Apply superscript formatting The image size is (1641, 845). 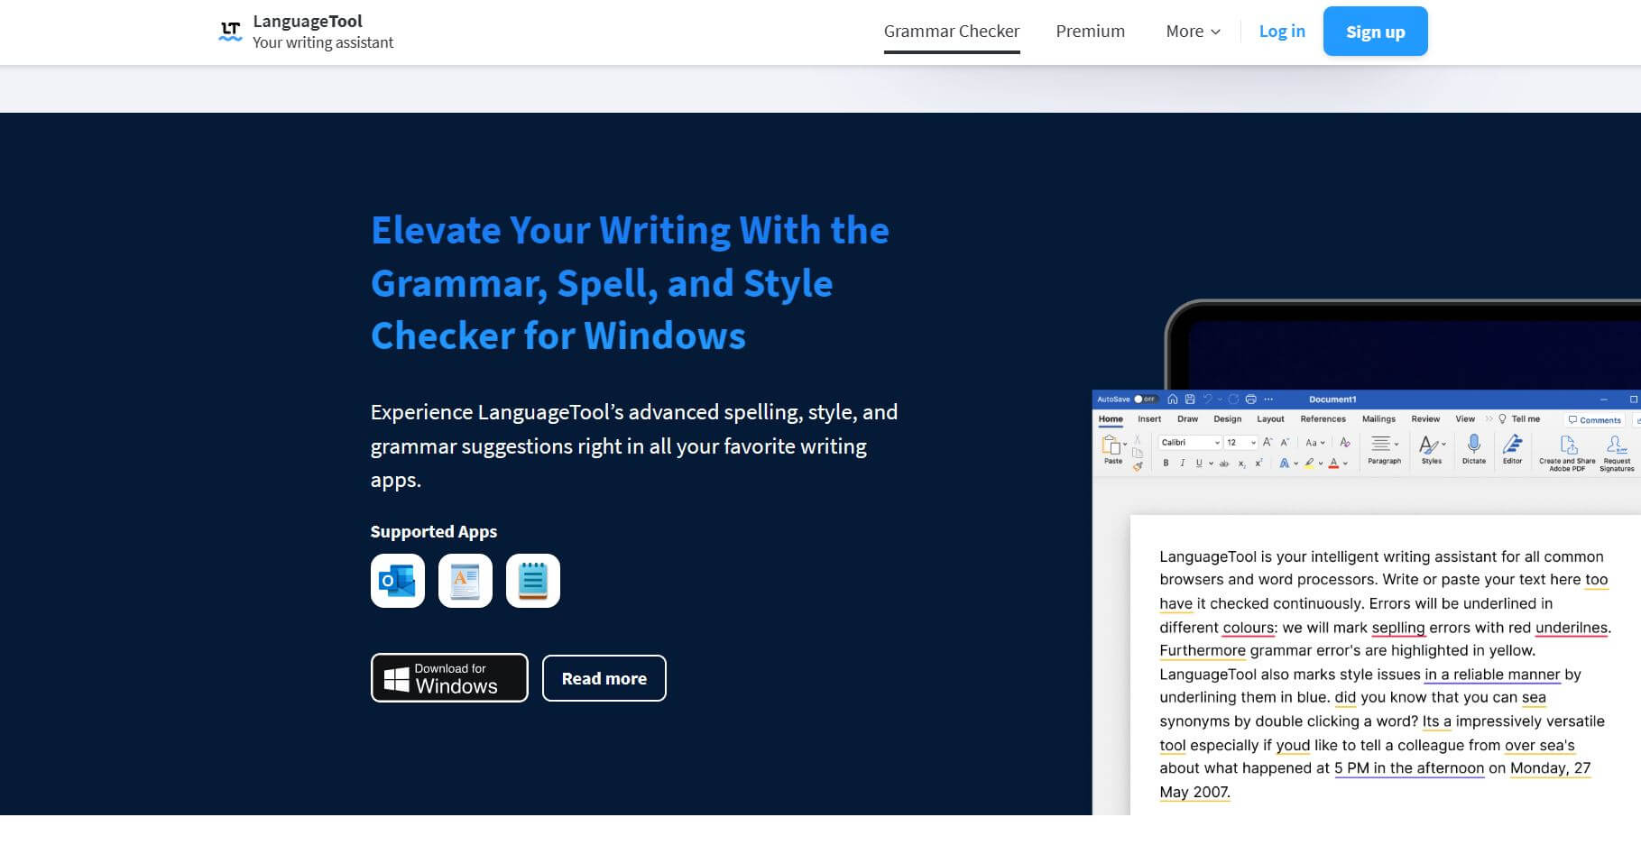tap(1258, 463)
